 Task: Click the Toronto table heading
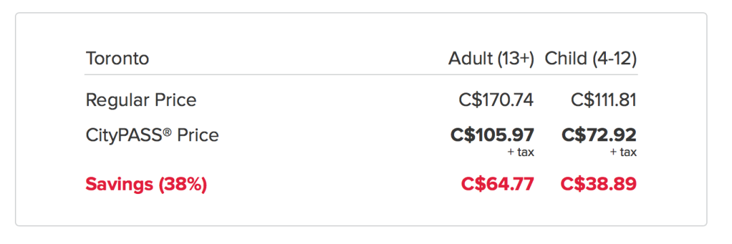(117, 59)
